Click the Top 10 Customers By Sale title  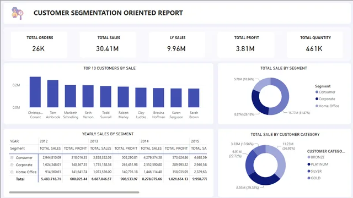point(110,68)
